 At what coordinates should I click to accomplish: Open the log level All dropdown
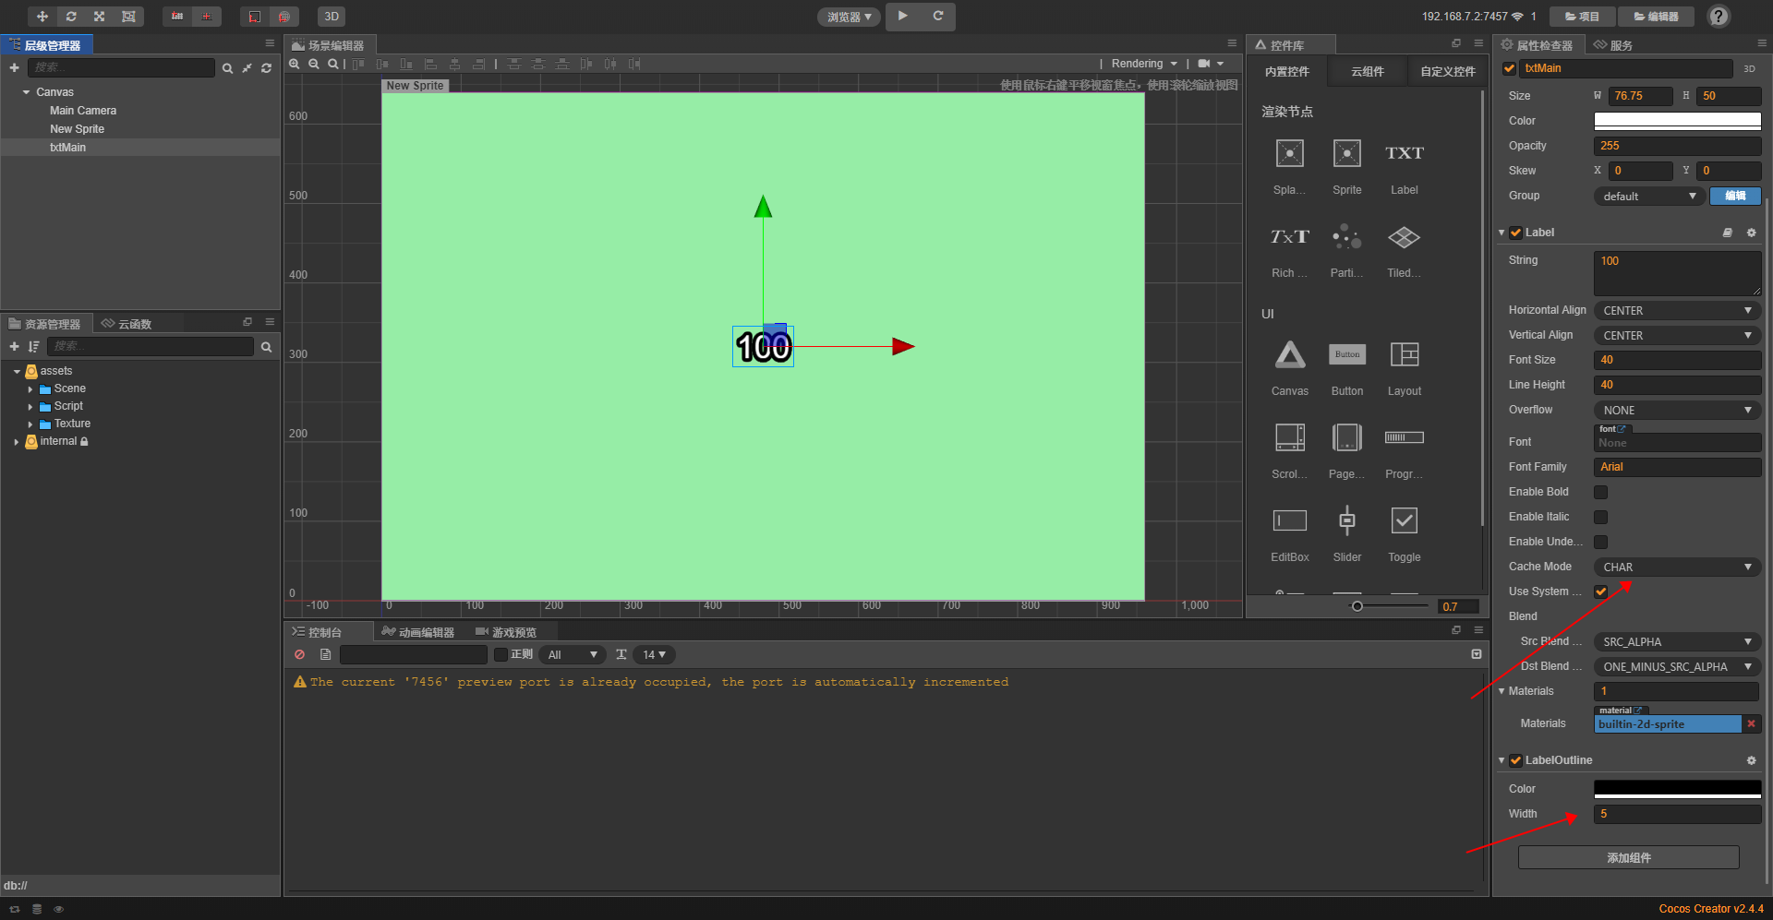point(573,655)
